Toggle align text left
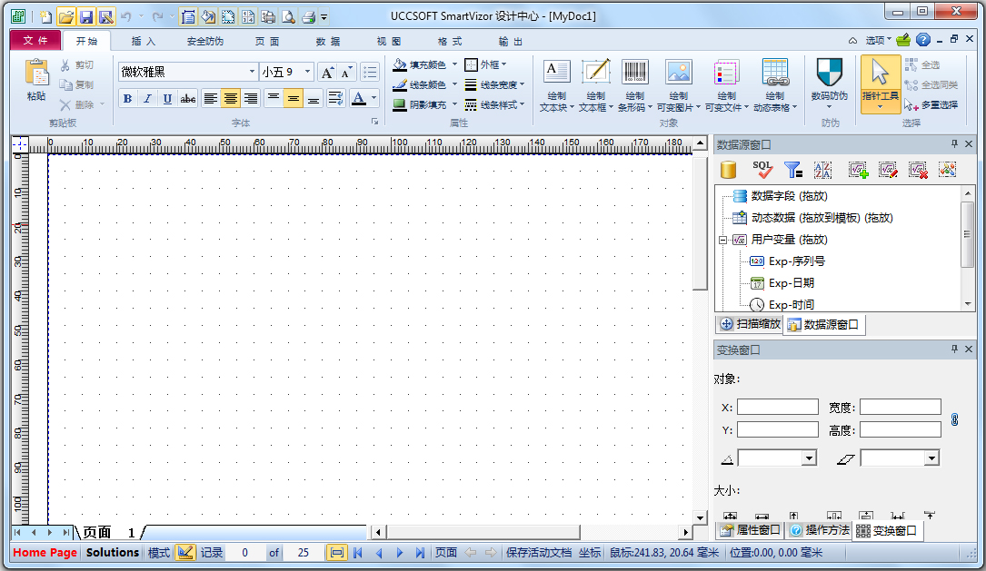Viewport: 986px width, 571px height. coord(211,99)
